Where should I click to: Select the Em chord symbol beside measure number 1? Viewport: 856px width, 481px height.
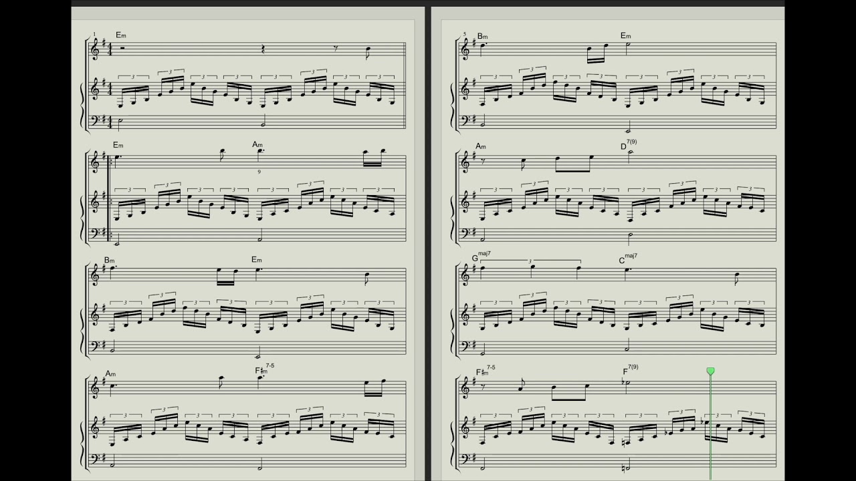tap(120, 35)
